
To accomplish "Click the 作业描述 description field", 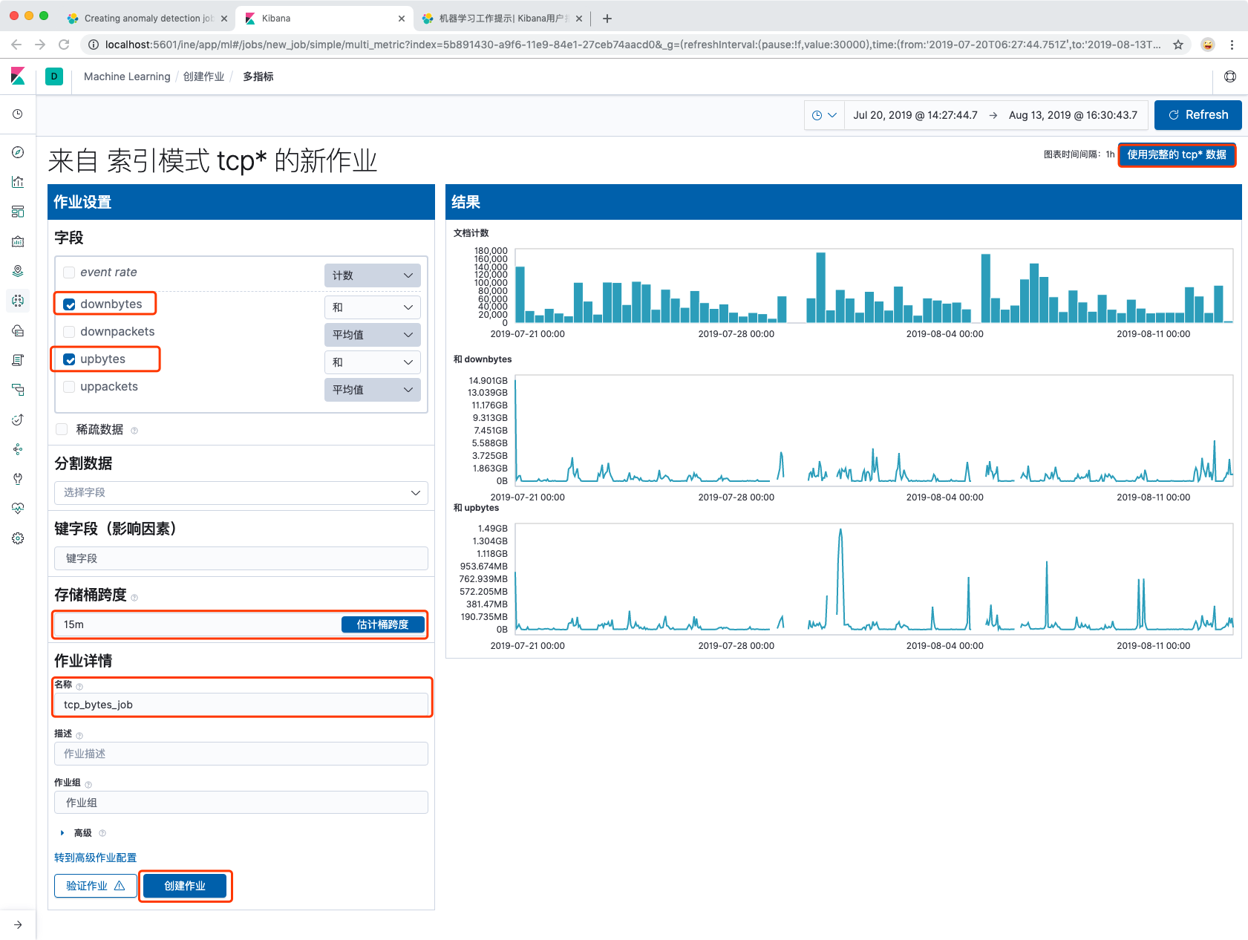I will coord(241,754).
